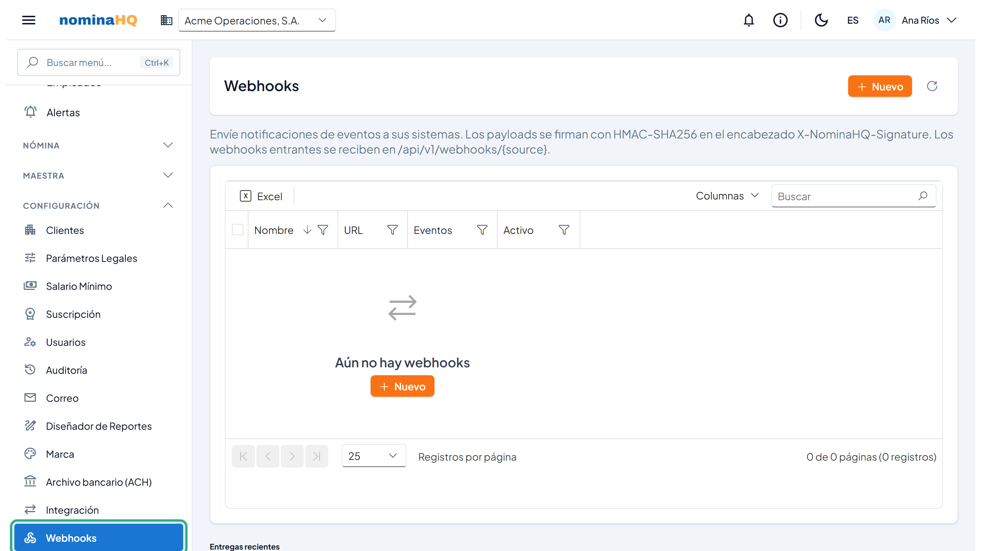The height and width of the screenshot is (551, 981).
Task: Click the Nombre column sort arrow
Action: click(307, 230)
